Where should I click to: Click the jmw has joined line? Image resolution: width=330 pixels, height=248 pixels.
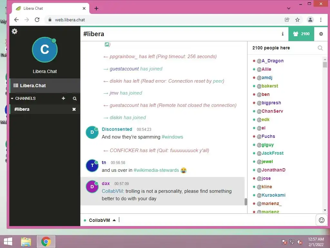[123, 93]
